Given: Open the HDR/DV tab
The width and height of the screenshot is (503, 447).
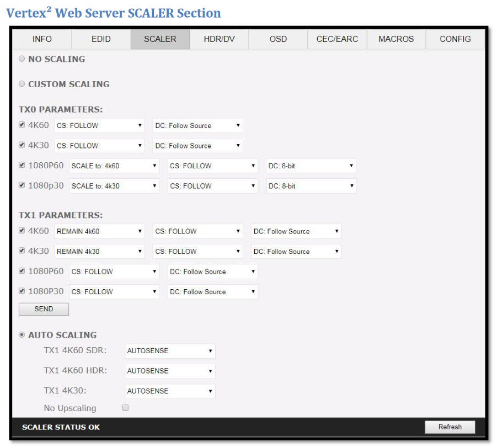Looking at the screenshot, I should (219, 39).
